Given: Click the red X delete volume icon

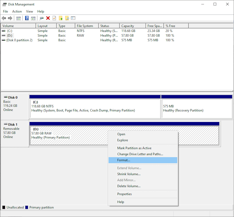Looking at the screenshot, I should (48, 18).
